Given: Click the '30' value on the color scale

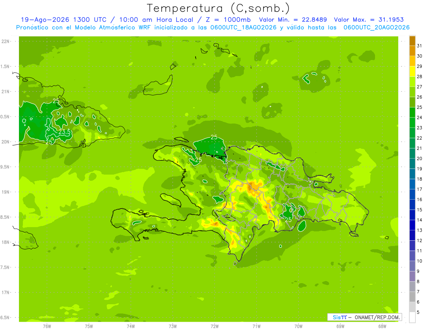Looking at the screenshot, I should (420, 56).
